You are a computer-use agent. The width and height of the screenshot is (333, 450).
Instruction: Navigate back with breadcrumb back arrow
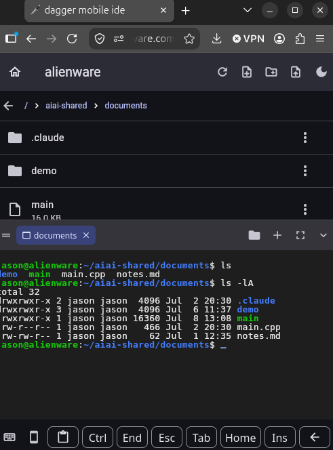point(8,106)
